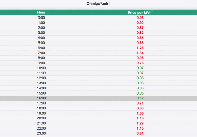The height and width of the screenshot is (137, 197).
Task: Click price 0.85 in the 4:00 row
Action: click(x=140, y=38)
